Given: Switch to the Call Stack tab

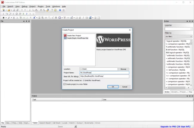Looking at the screenshot, I should [56, 123].
